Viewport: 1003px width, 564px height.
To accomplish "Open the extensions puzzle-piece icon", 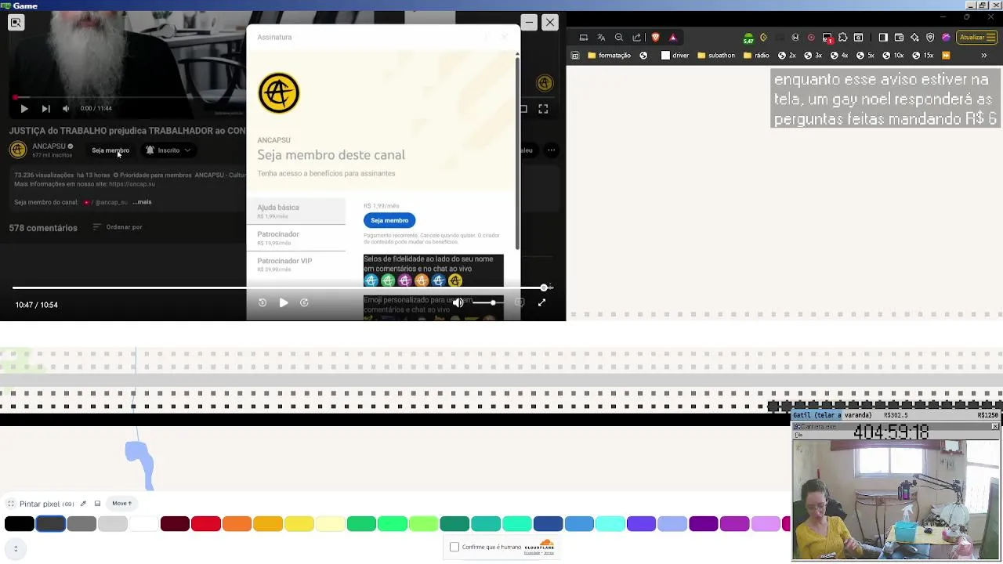I will click(843, 37).
